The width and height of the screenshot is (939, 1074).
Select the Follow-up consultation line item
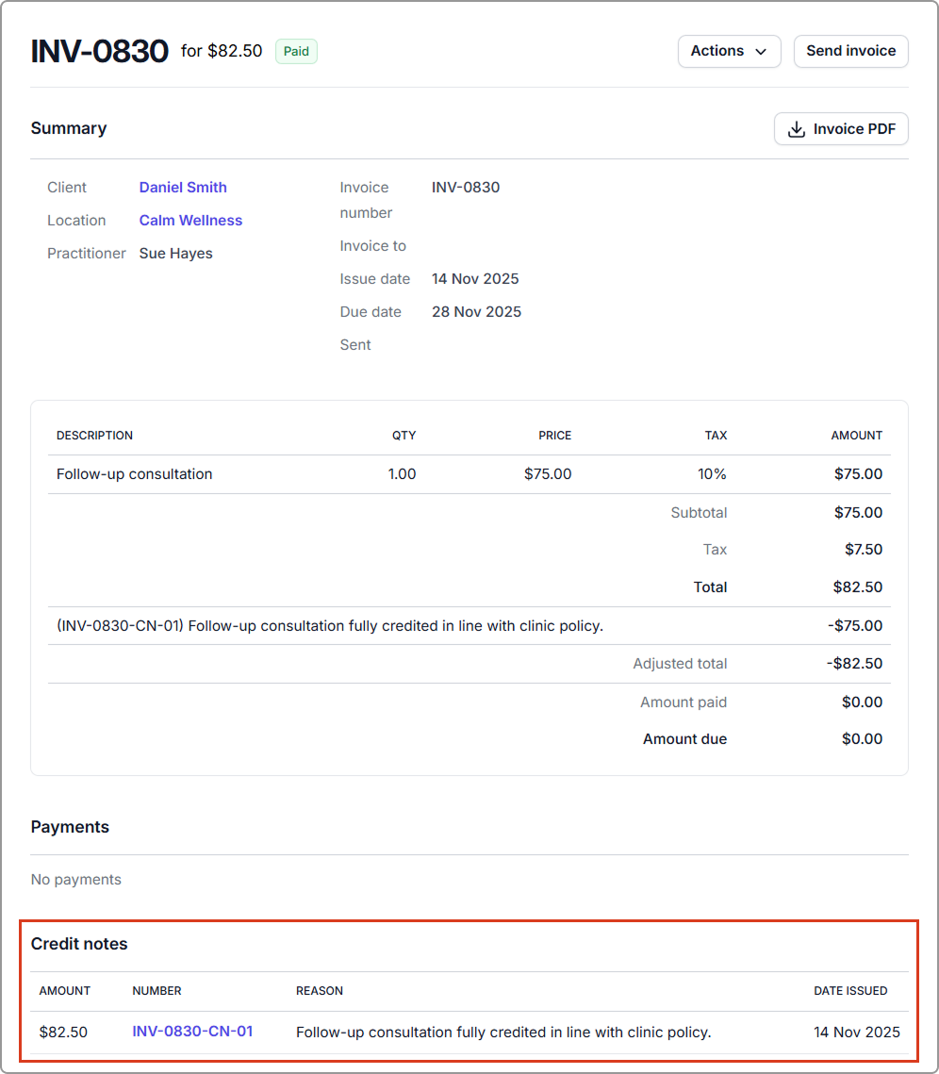[135, 474]
